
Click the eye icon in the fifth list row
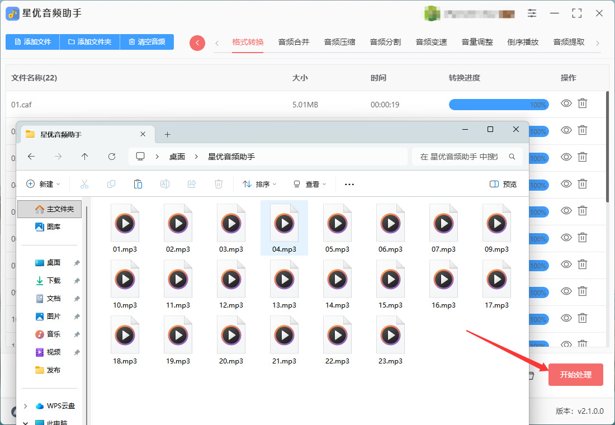pyautogui.click(x=566, y=211)
